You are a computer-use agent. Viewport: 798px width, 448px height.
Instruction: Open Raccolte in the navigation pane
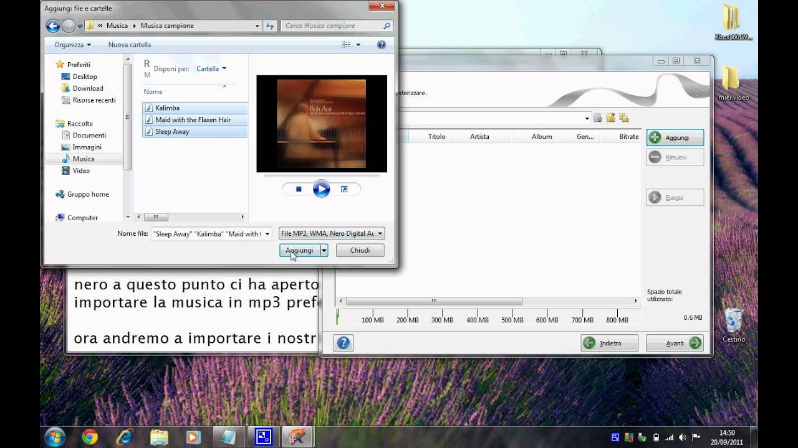[80, 124]
